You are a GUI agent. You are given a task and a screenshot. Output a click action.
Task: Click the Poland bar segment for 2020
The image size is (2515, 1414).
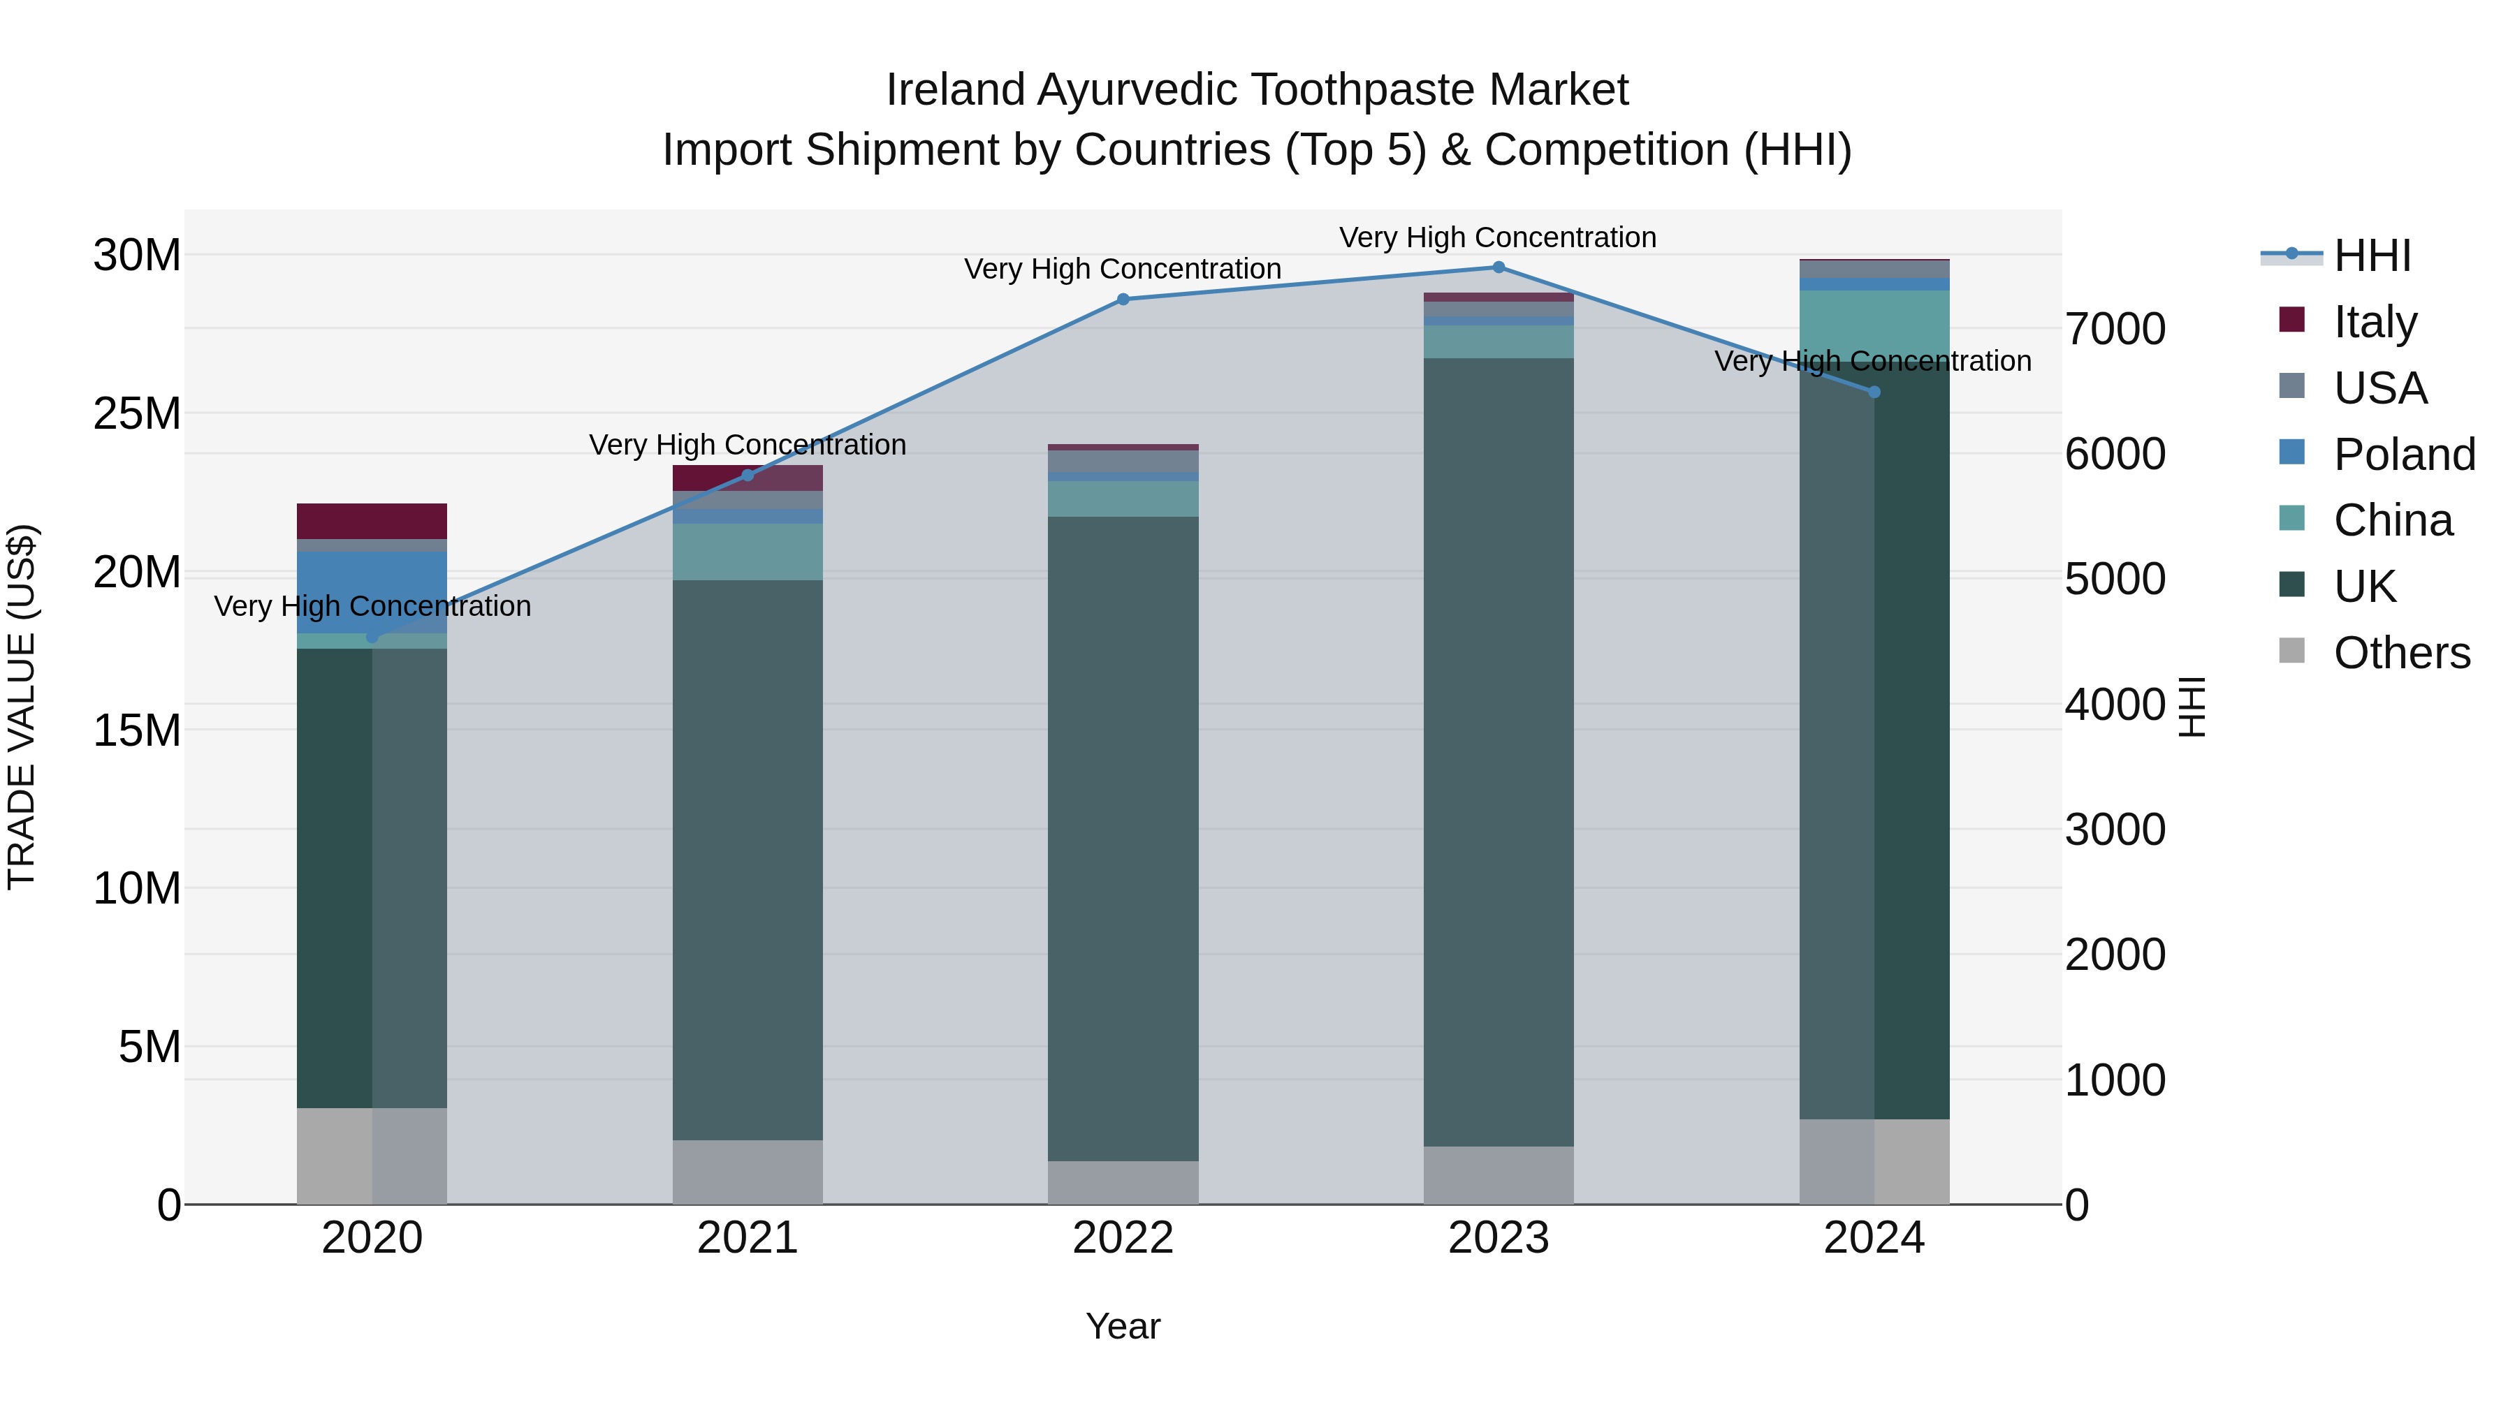(x=372, y=594)
